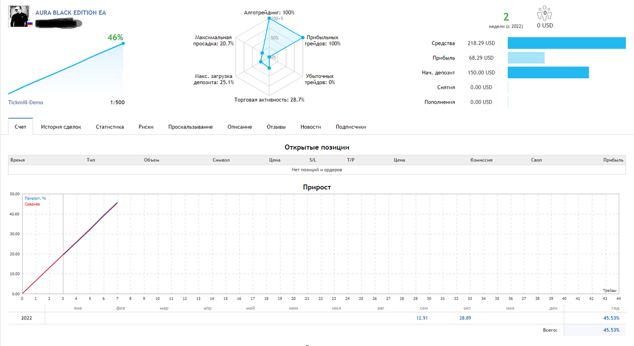Click the 218.29 USD funds value
Viewport: 634px width, 346px height.
(481, 43)
